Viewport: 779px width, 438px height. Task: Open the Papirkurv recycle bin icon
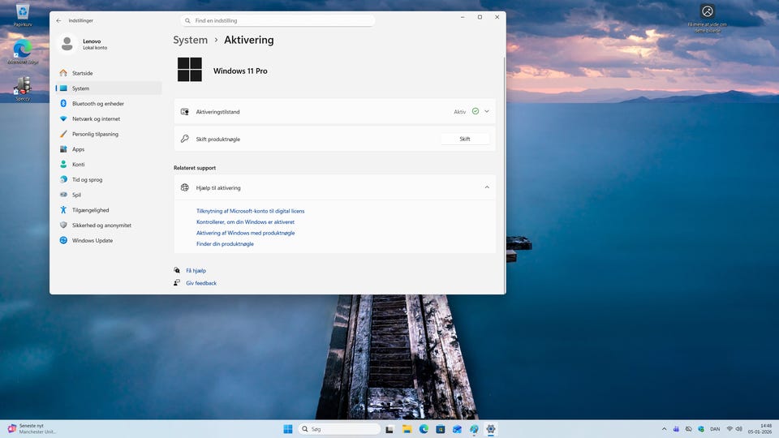pos(23,13)
